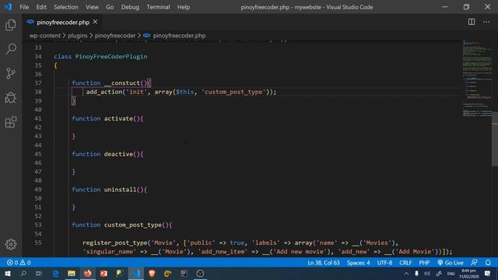
Task: Open the Windows Start button
Action: pyautogui.click(x=8, y=273)
